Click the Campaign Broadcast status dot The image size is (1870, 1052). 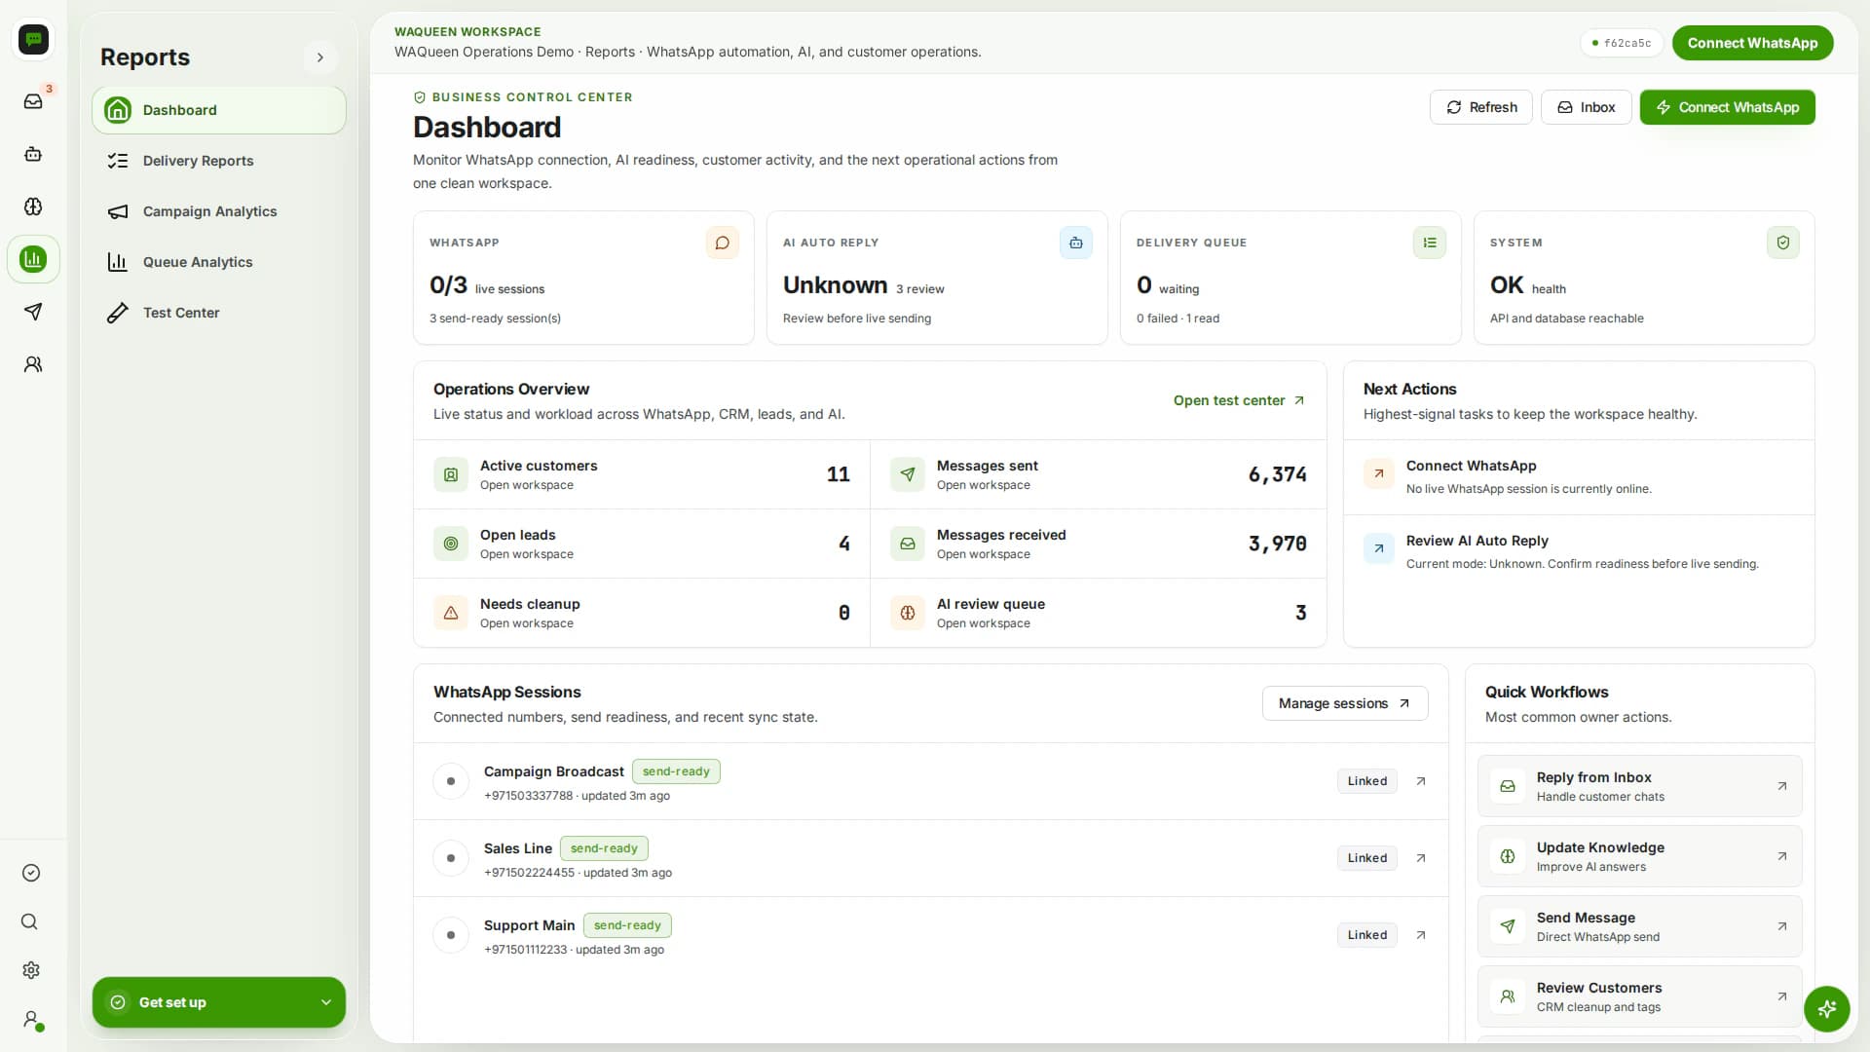tap(451, 781)
